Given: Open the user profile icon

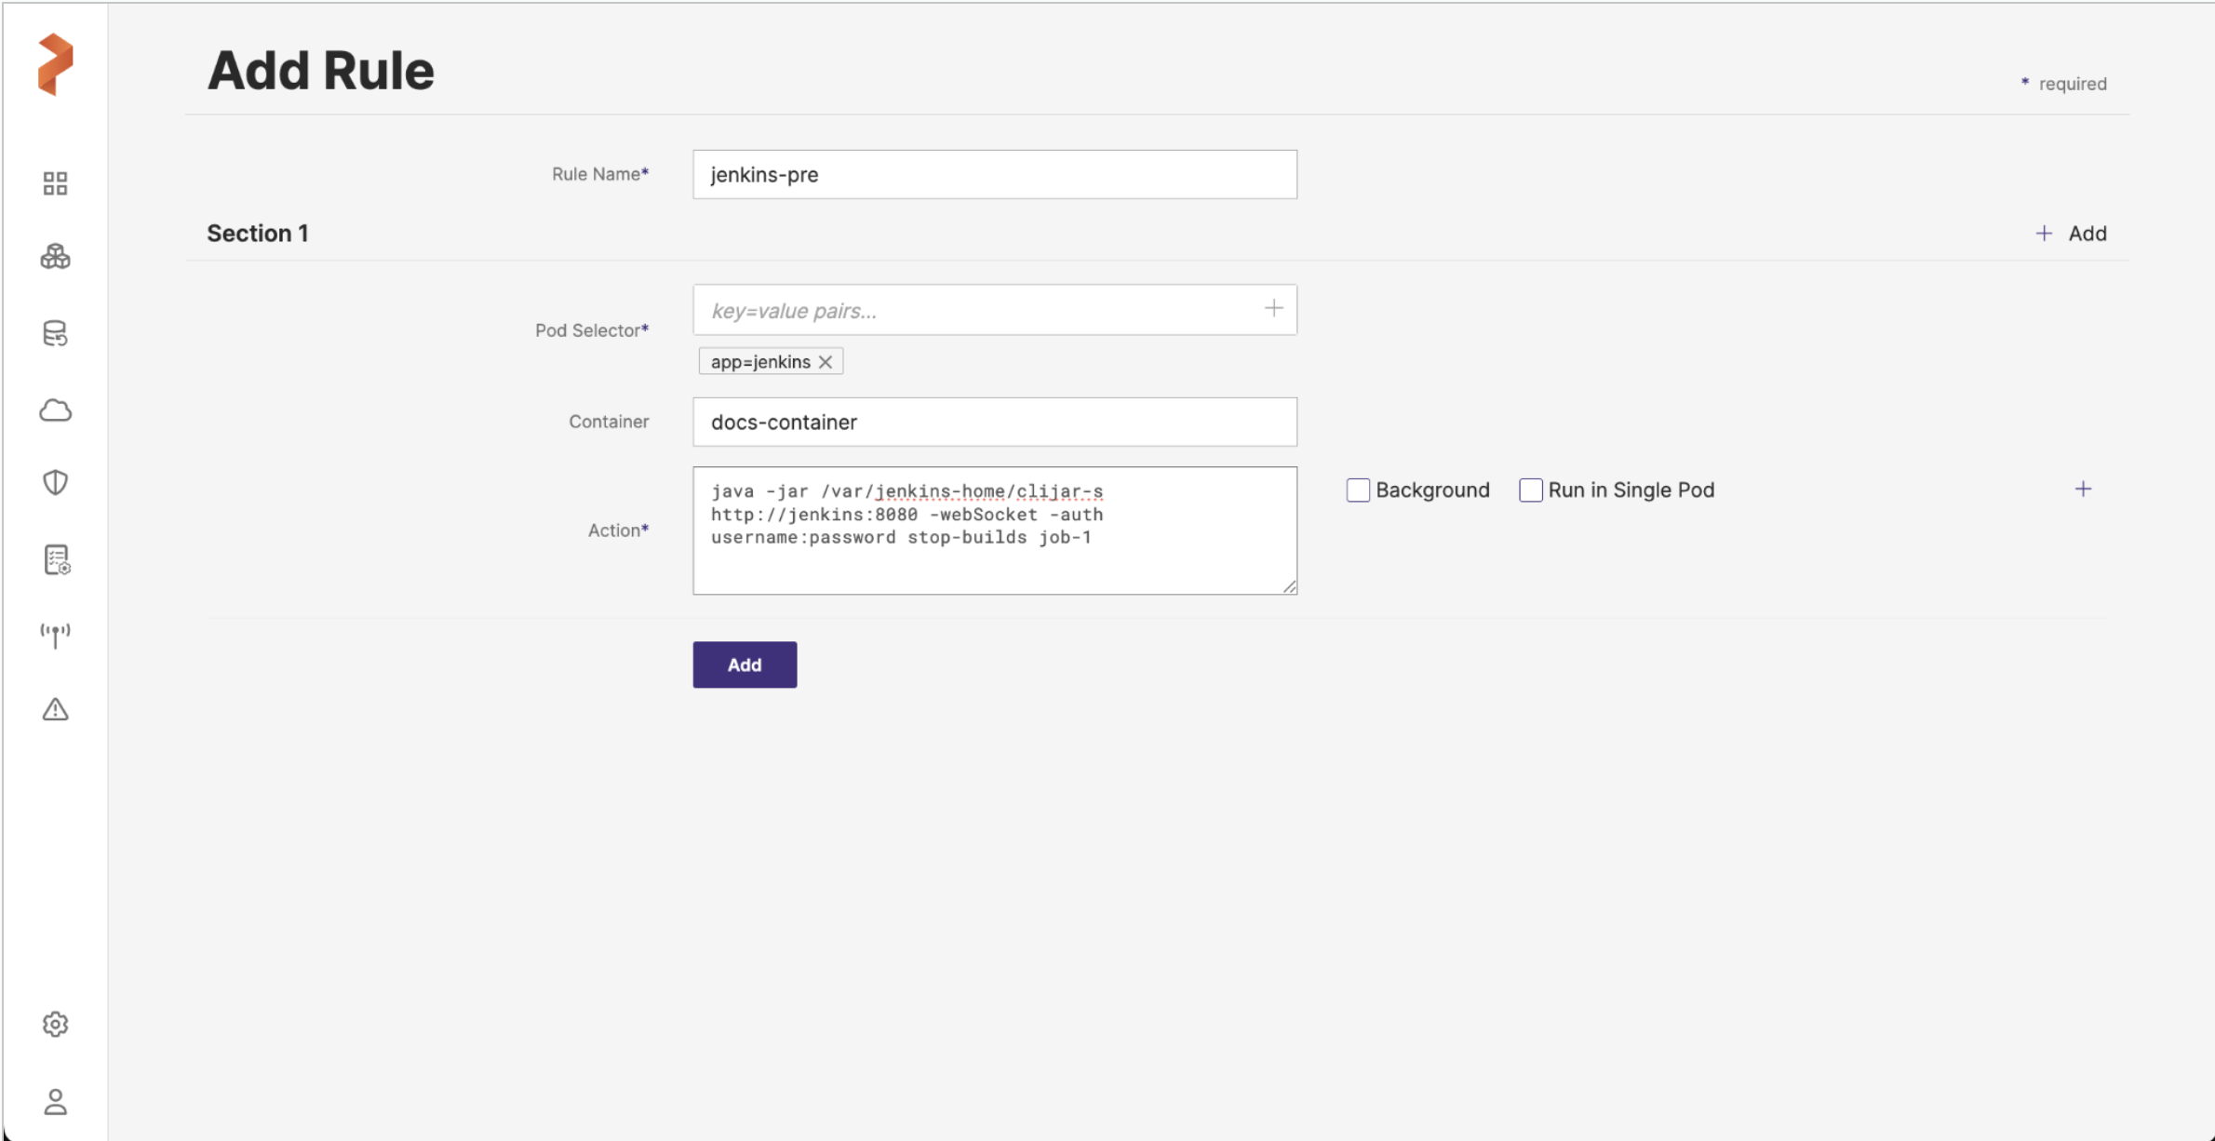Looking at the screenshot, I should pyautogui.click(x=55, y=1102).
